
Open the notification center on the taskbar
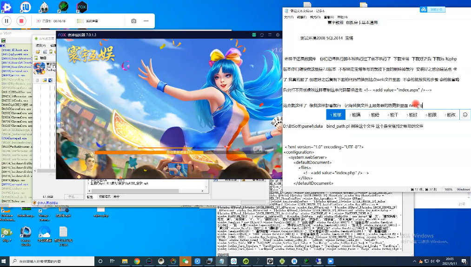(464, 261)
